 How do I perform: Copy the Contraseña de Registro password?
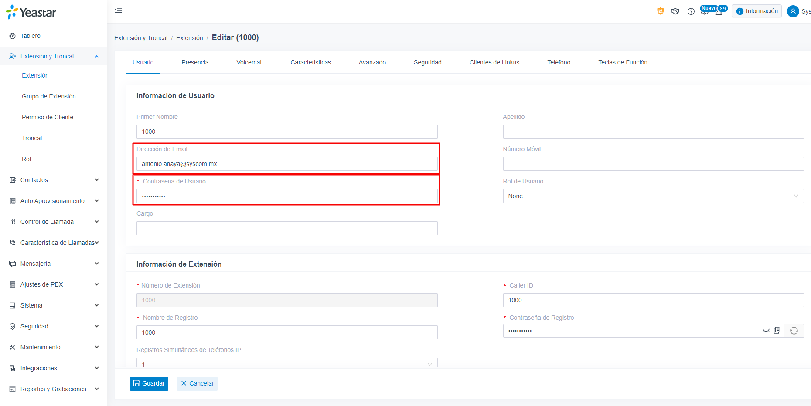777,331
